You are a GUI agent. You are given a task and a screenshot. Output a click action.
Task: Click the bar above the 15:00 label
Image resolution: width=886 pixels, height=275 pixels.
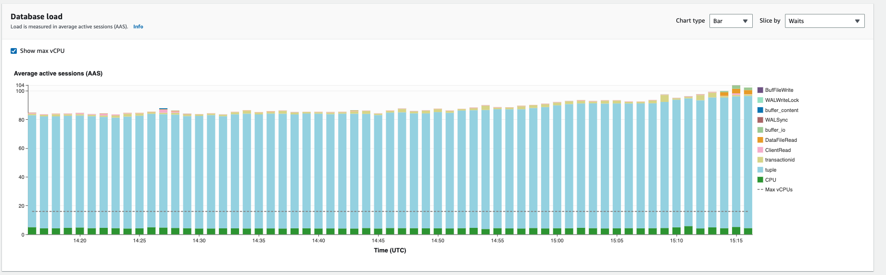pos(557,168)
